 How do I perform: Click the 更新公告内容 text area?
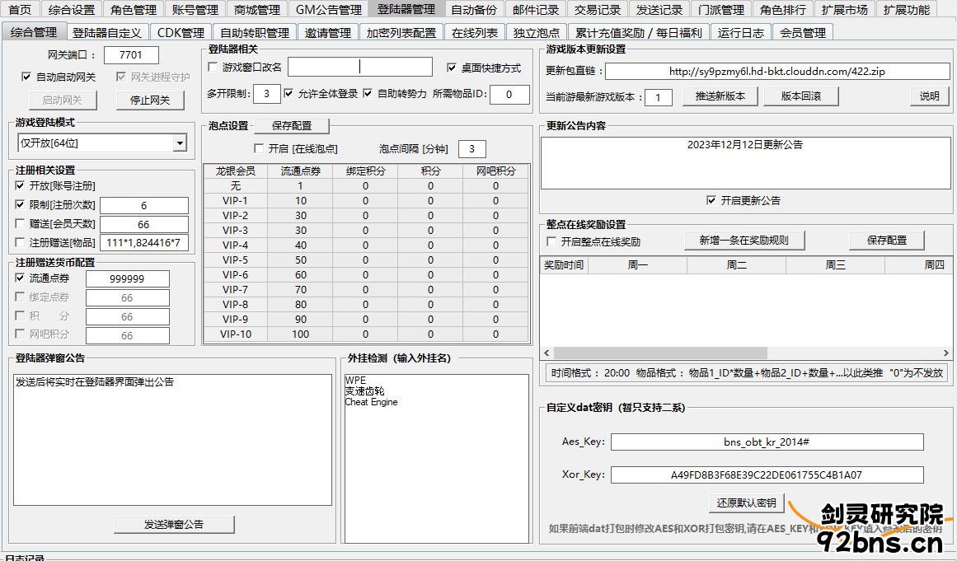click(745, 163)
